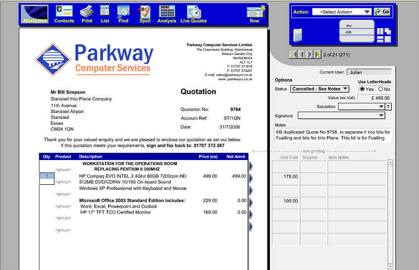Click the group tag on the 512MB DVD/CDRW line
The height and width of the screenshot is (270, 419).
63,182
